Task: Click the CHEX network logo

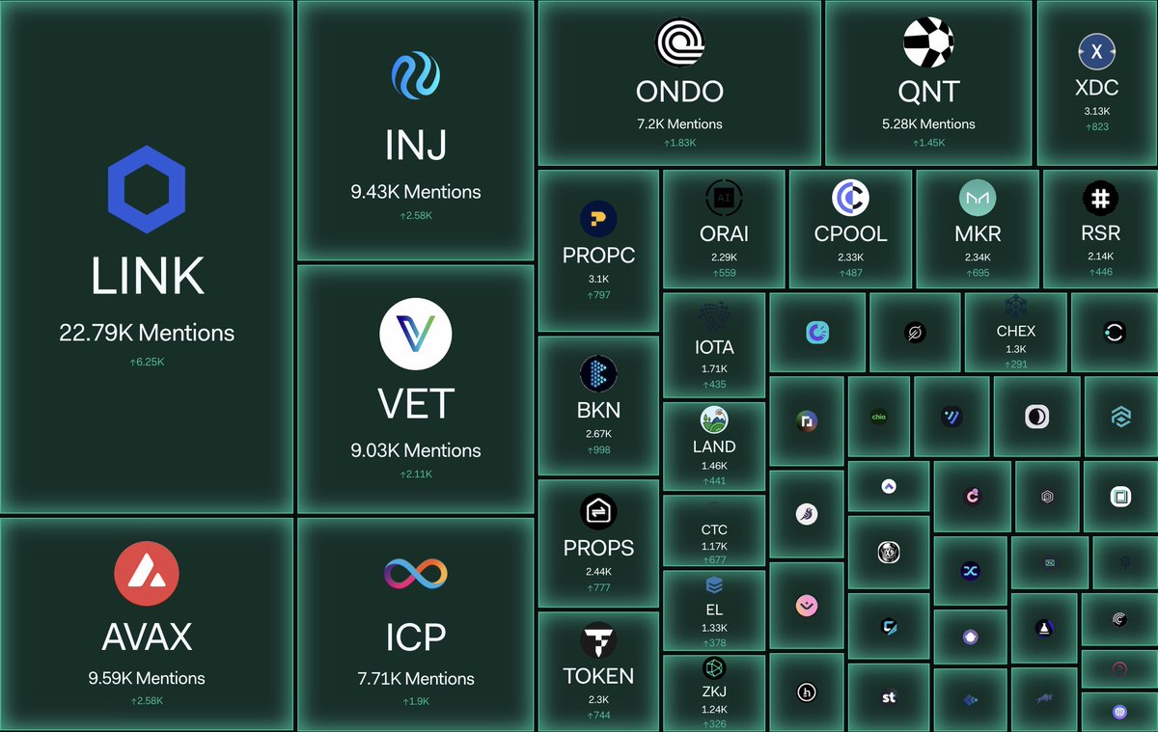Action: [x=1015, y=308]
